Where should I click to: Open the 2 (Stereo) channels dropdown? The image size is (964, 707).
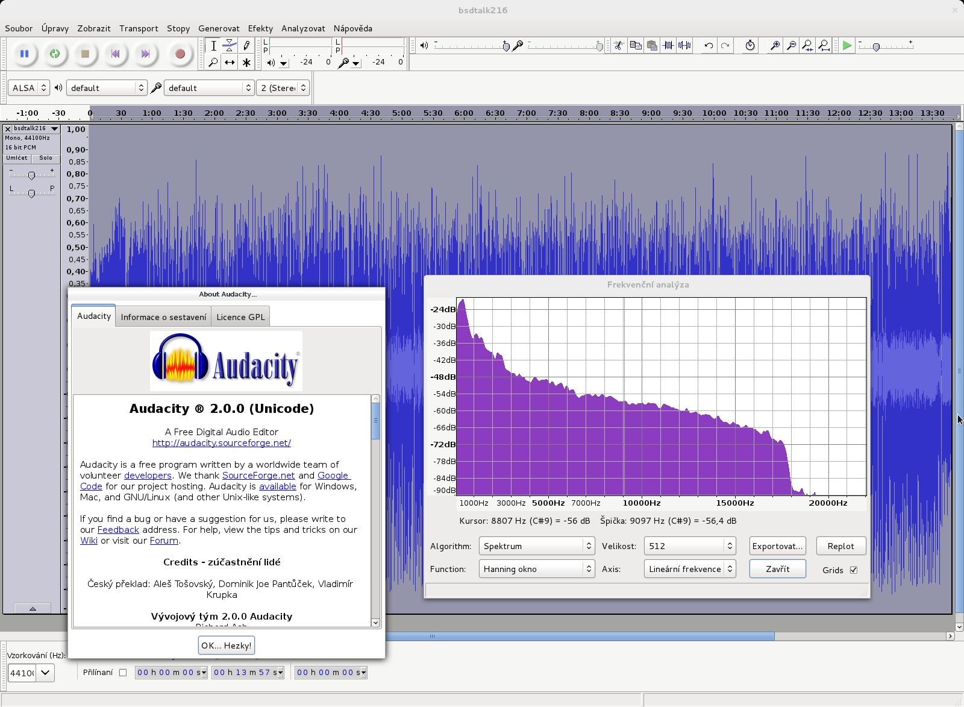coord(283,88)
